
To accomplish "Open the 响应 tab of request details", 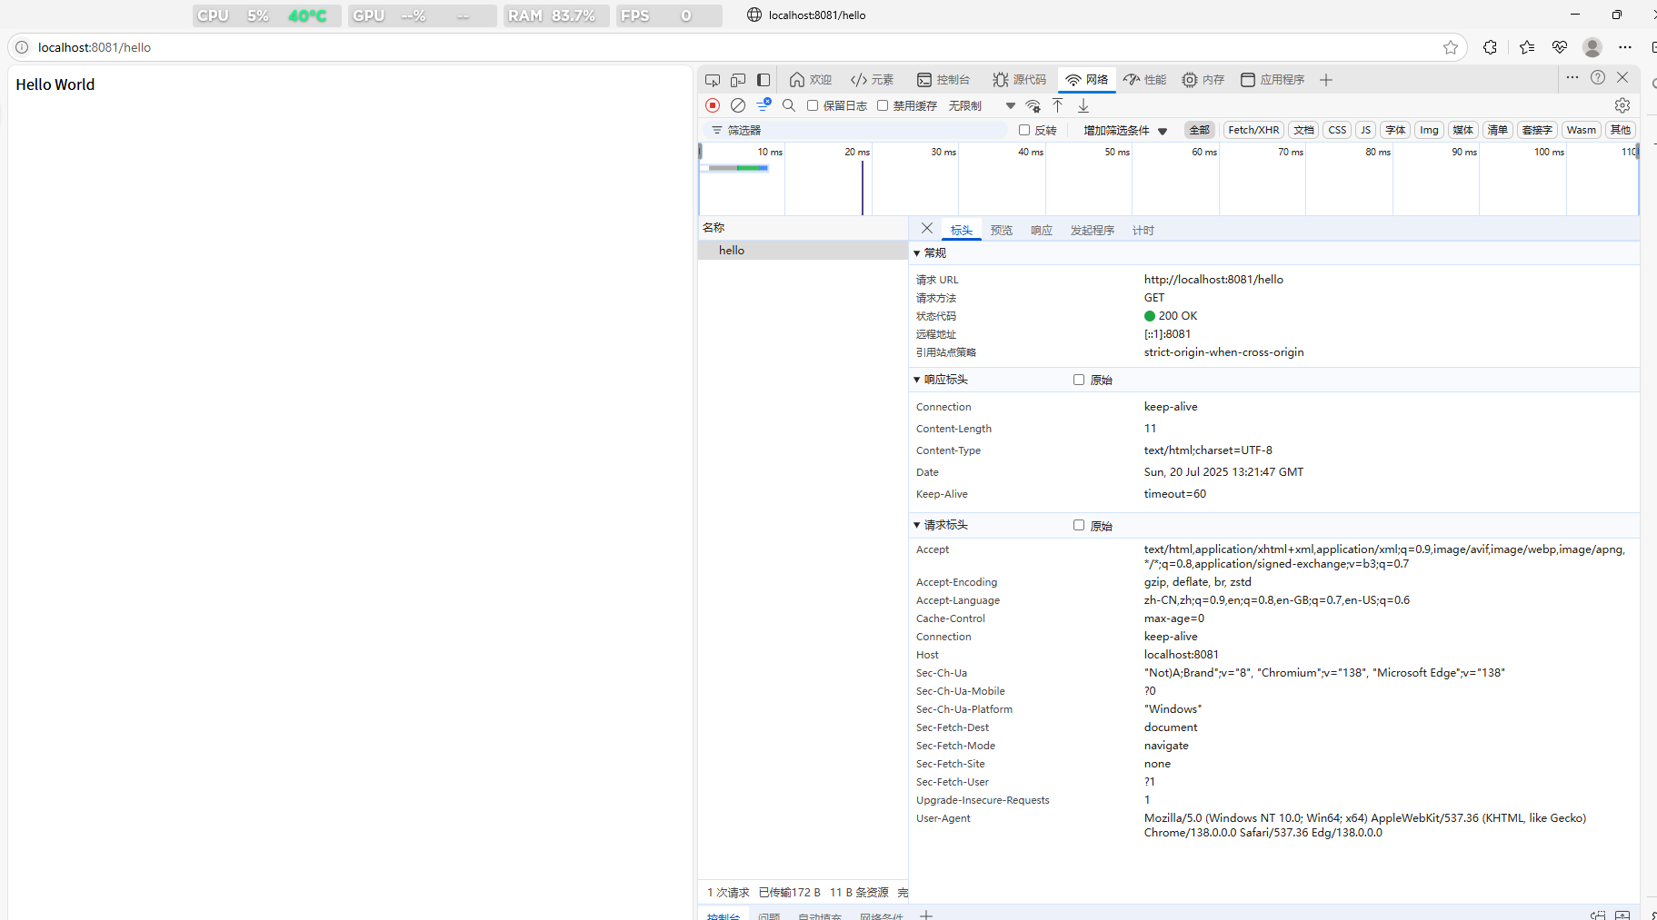I will pyautogui.click(x=1042, y=231).
